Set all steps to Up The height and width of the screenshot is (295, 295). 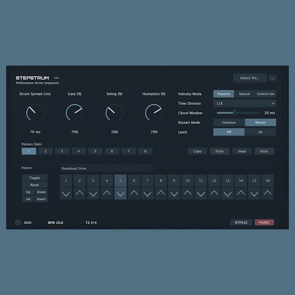pos(28,192)
